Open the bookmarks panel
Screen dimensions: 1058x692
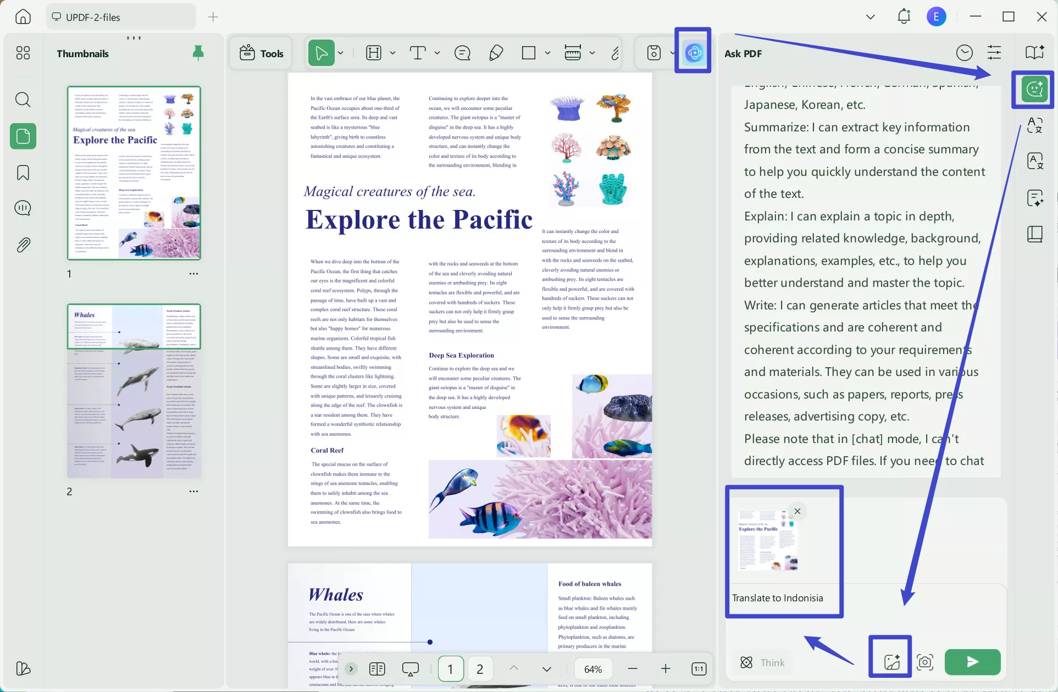23,173
